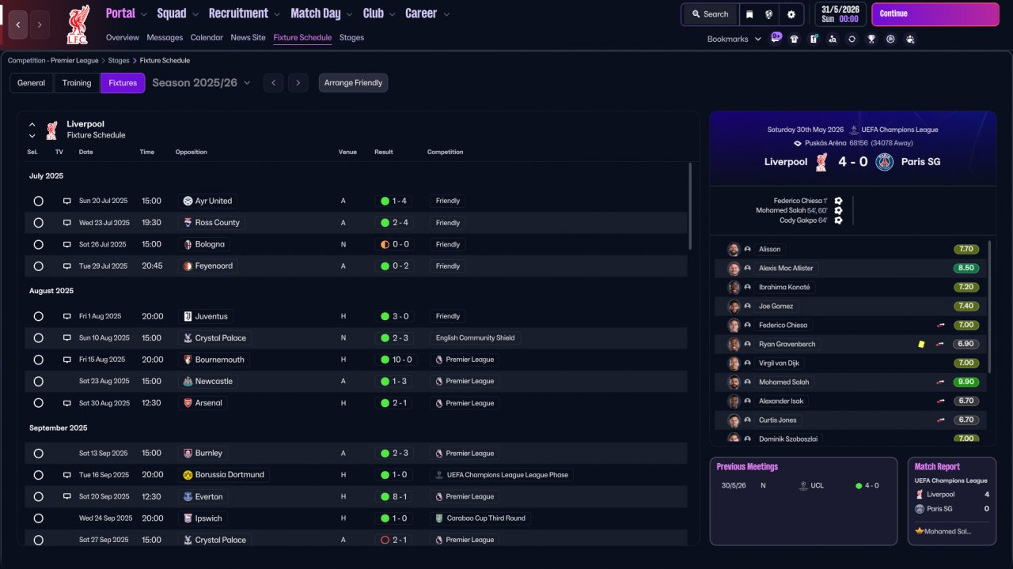Click the people group bookmark icon
Viewport: 1013px width, 569px height.
coord(910,39)
